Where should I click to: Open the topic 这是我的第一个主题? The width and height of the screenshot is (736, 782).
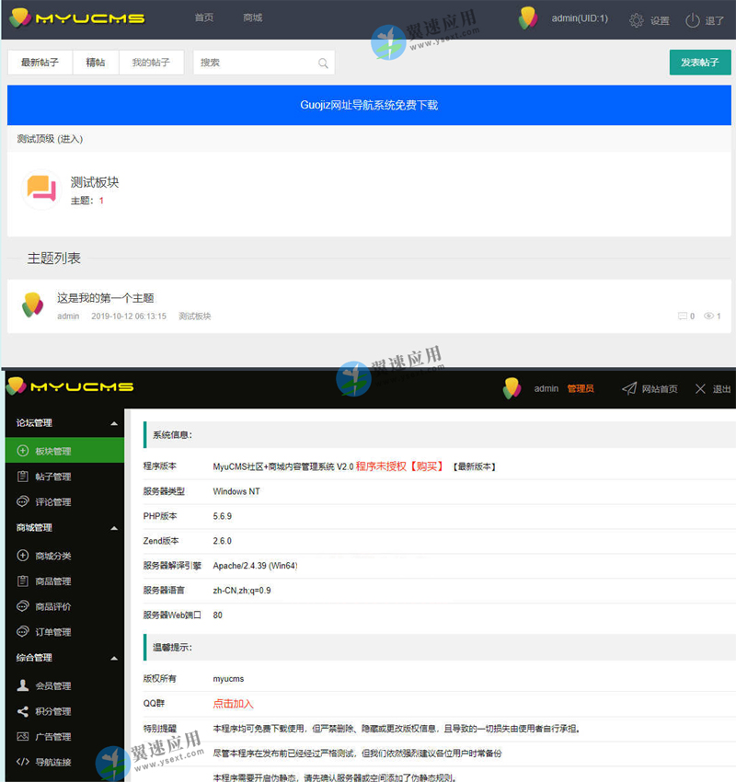point(105,298)
